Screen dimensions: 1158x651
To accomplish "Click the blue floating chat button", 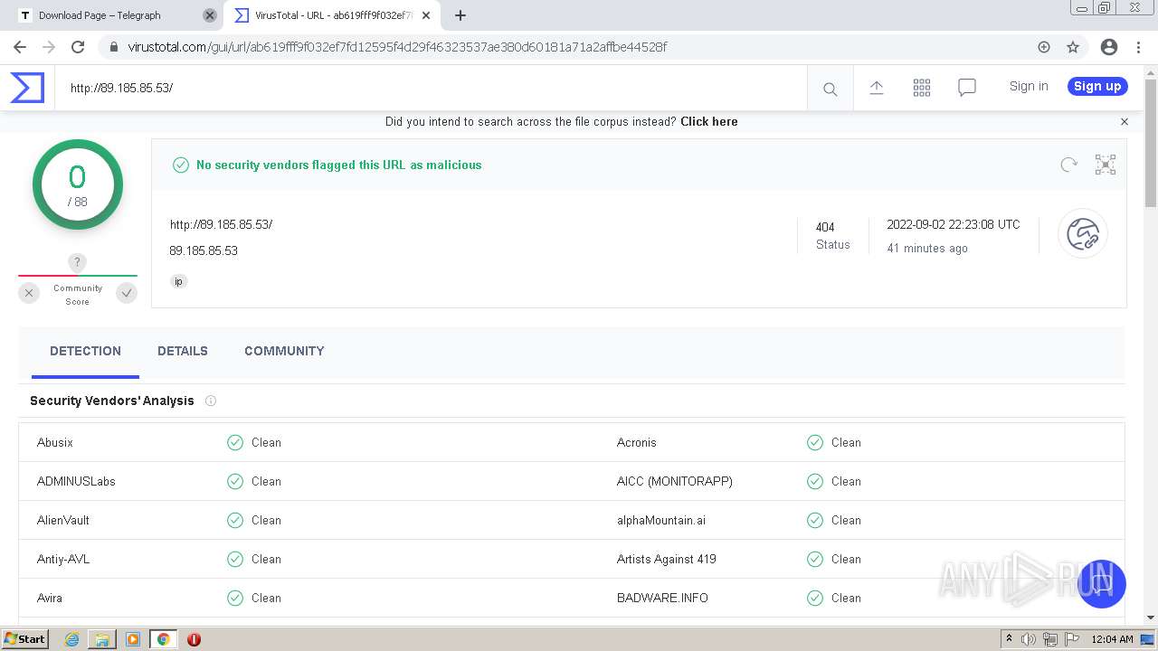I will coord(1101,584).
